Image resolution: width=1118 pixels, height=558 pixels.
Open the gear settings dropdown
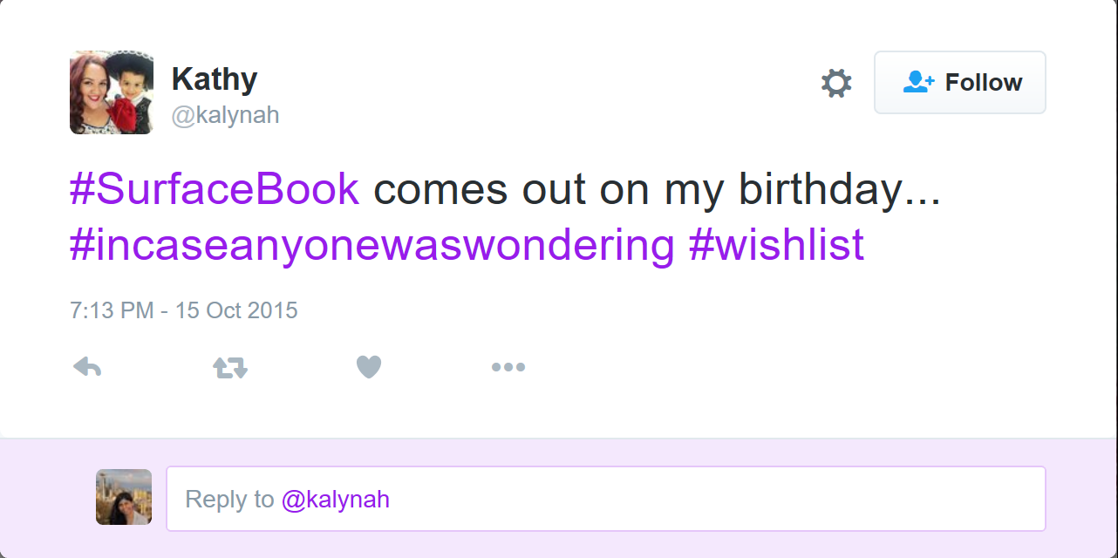[836, 83]
